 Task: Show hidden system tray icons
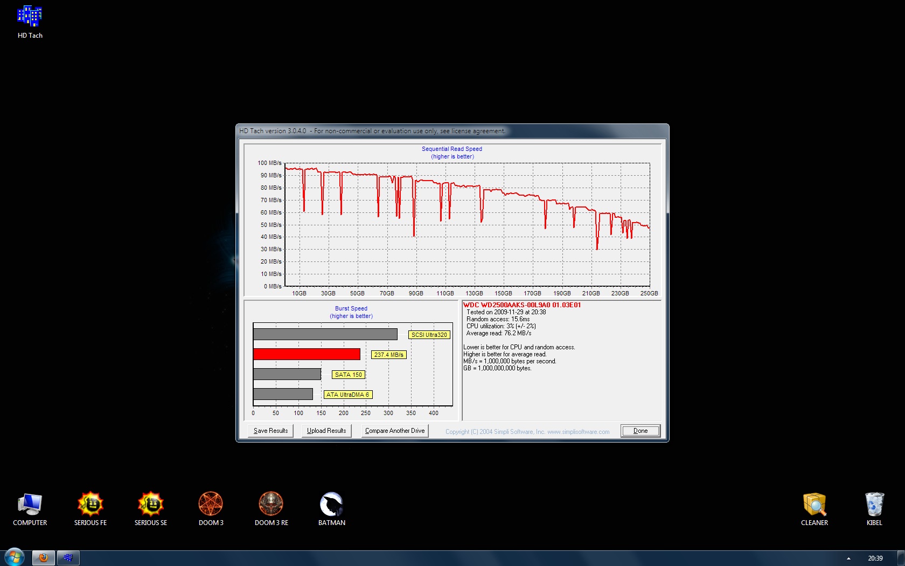(848, 558)
